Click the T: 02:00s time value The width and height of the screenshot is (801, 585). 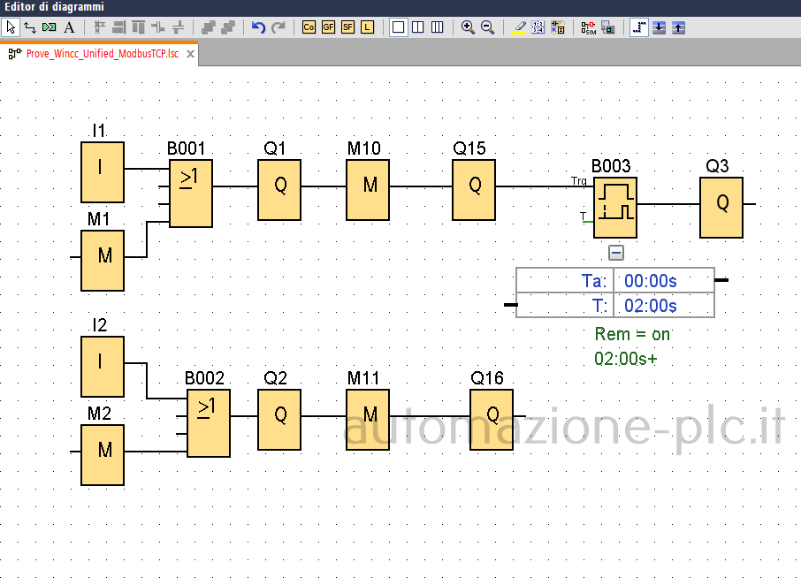[x=651, y=306]
